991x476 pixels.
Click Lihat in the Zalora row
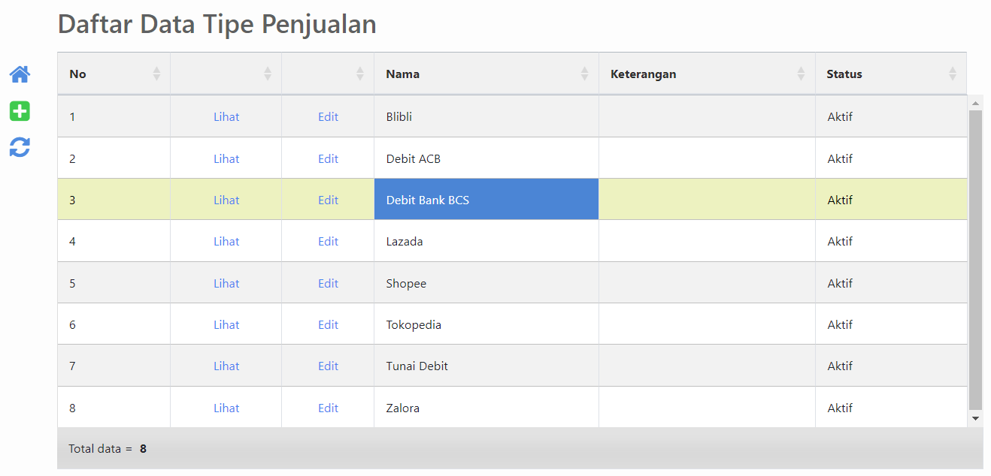tap(226, 408)
